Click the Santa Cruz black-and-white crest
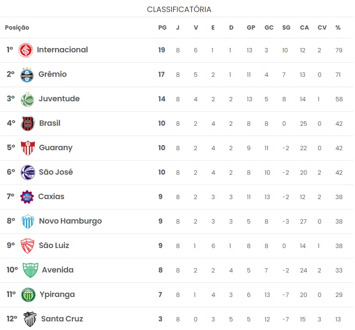355x330 pixels. 30,319
